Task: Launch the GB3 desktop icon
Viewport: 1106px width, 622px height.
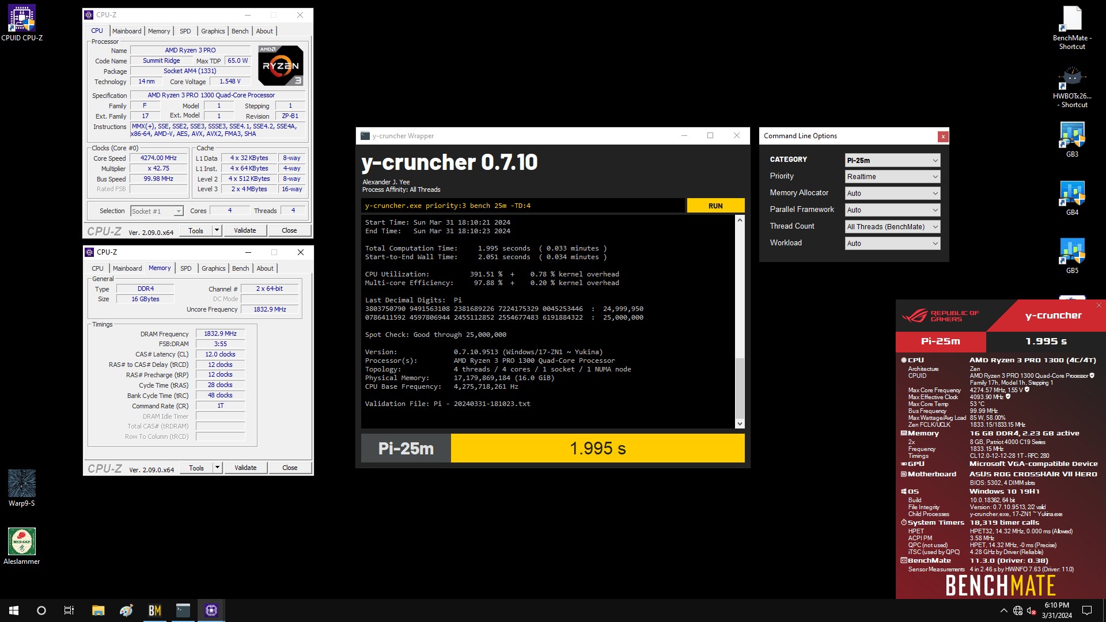Action: click(1072, 139)
